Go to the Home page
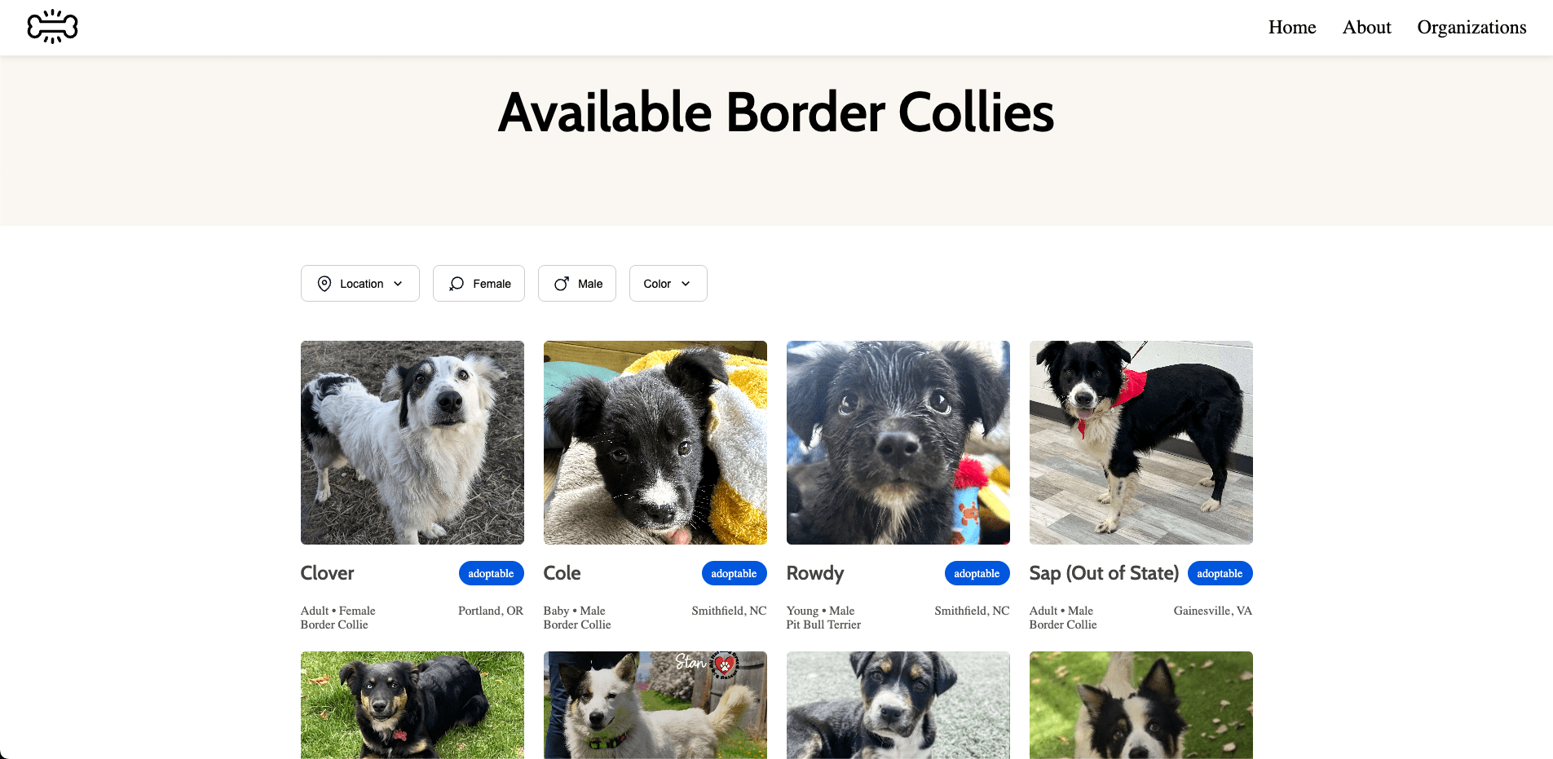This screenshot has width=1553, height=759. [1292, 27]
